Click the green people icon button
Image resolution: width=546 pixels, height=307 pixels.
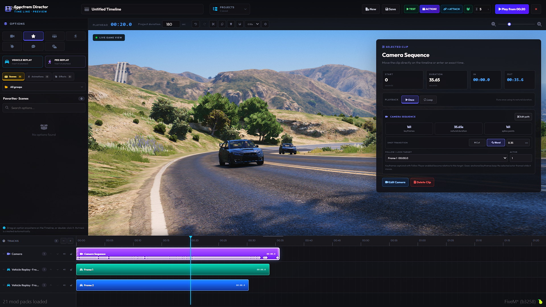coord(468,9)
